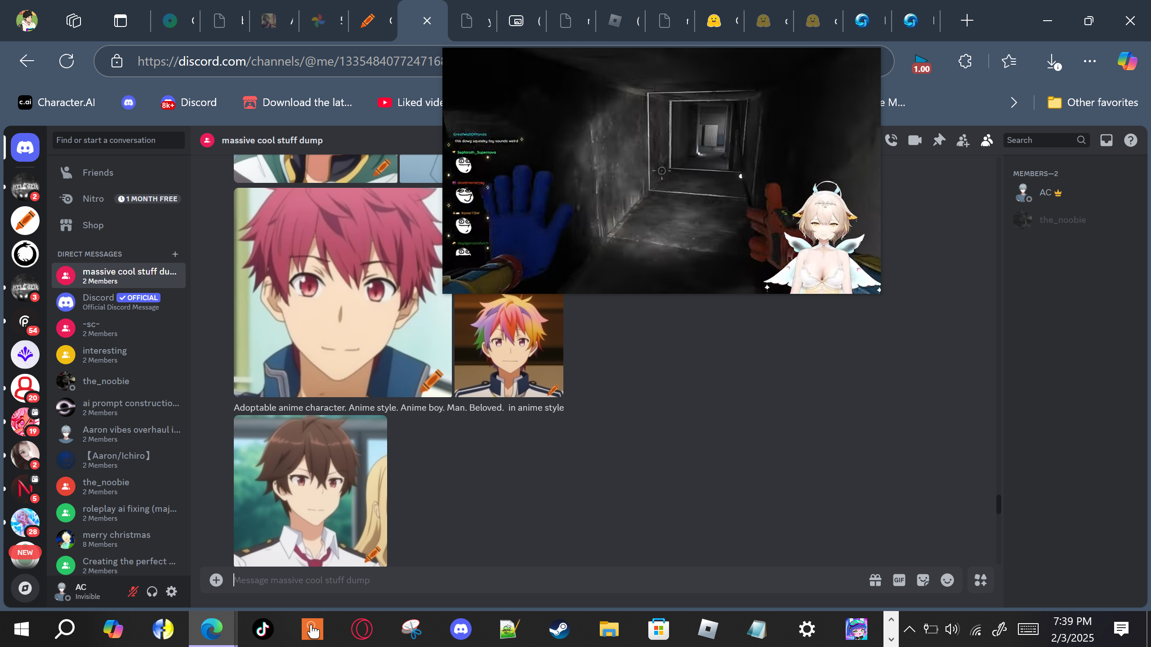The image size is (1151, 647).
Task: Open the Friends page
Action: [x=119, y=173]
